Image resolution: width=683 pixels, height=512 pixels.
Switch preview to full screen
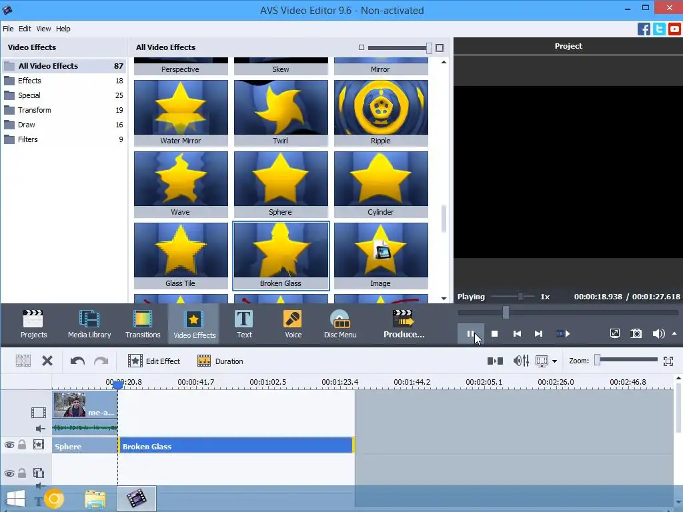614,334
